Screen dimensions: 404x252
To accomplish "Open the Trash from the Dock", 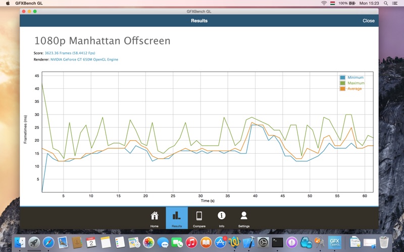I will [384, 242].
